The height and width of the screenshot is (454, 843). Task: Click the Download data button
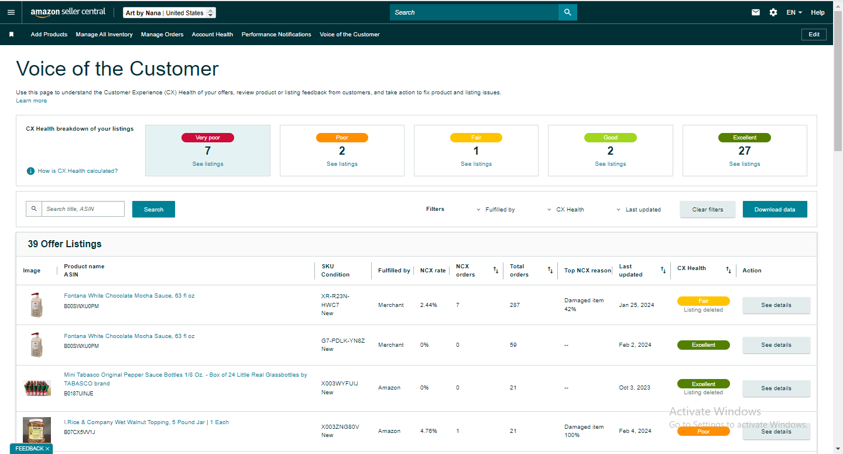[x=775, y=209]
